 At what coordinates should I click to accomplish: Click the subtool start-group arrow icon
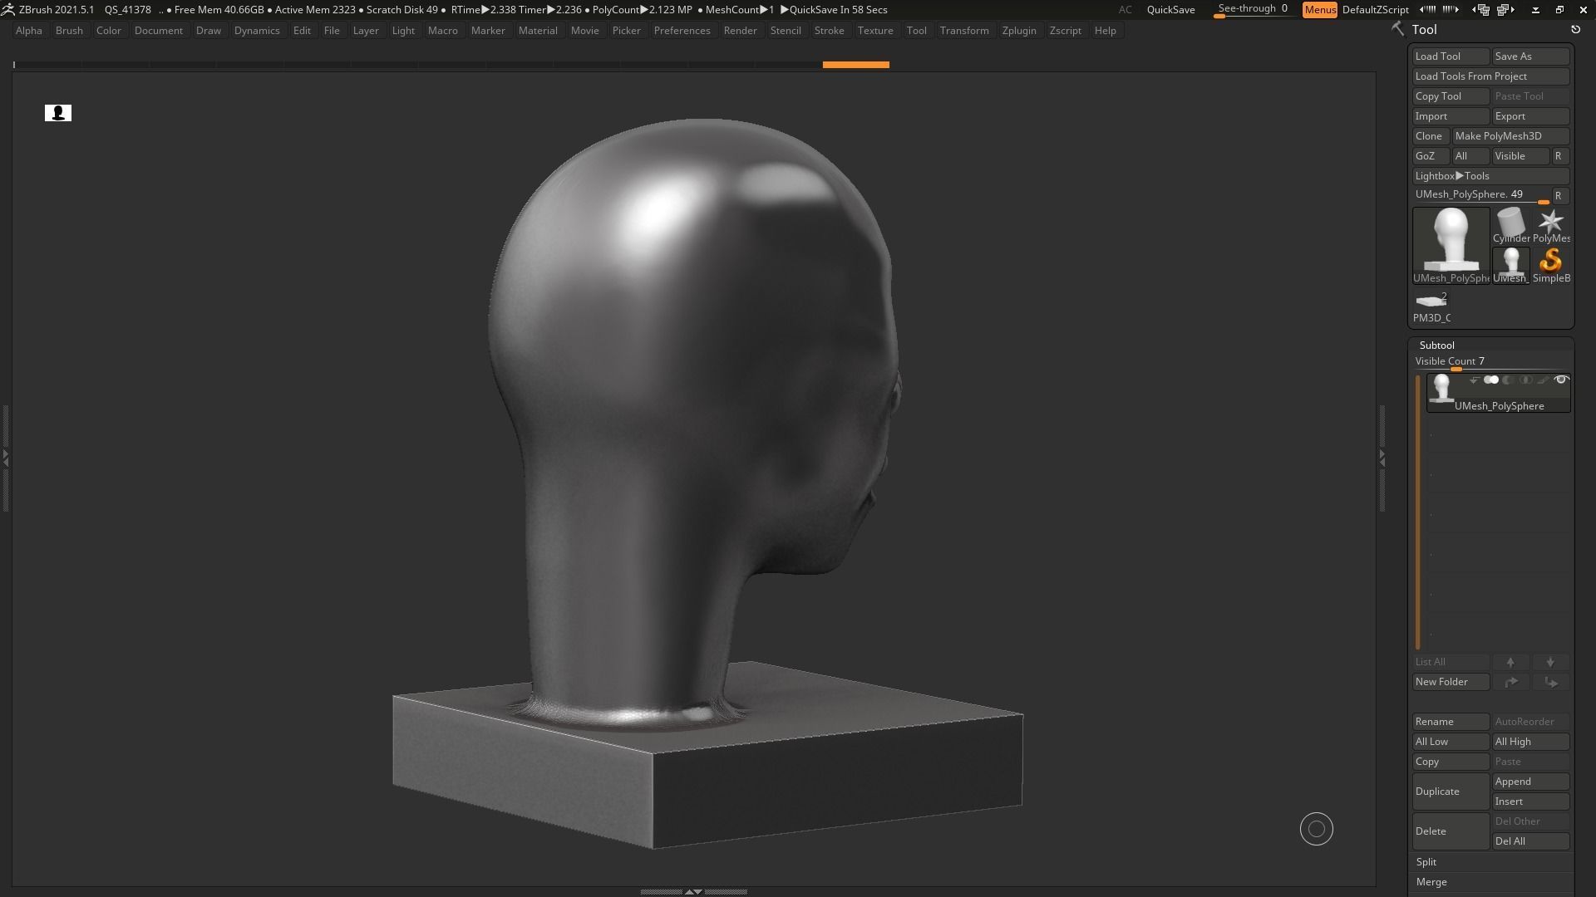pyautogui.click(x=1474, y=380)
